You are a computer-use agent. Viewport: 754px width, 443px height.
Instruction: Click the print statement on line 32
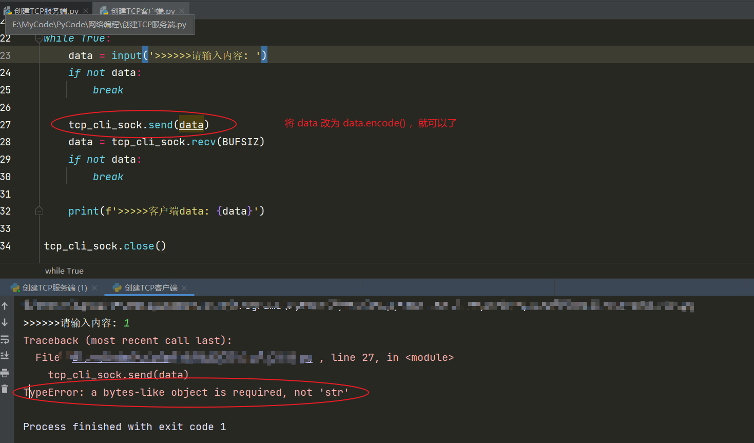point(166,211)
